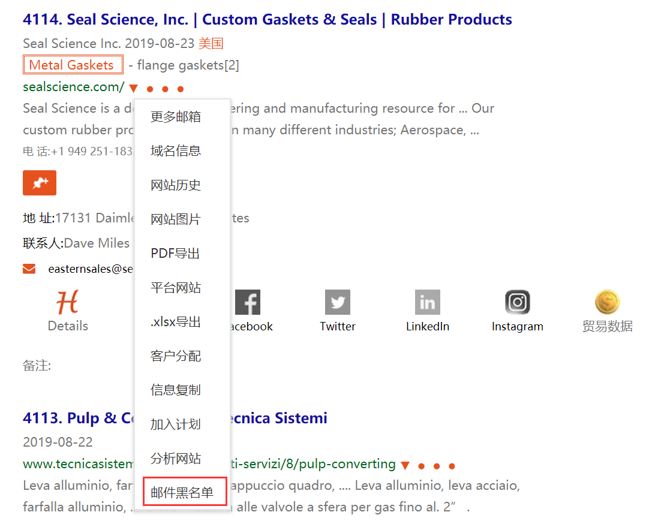Click the orange pin button under Seal Science

point(40,183)
